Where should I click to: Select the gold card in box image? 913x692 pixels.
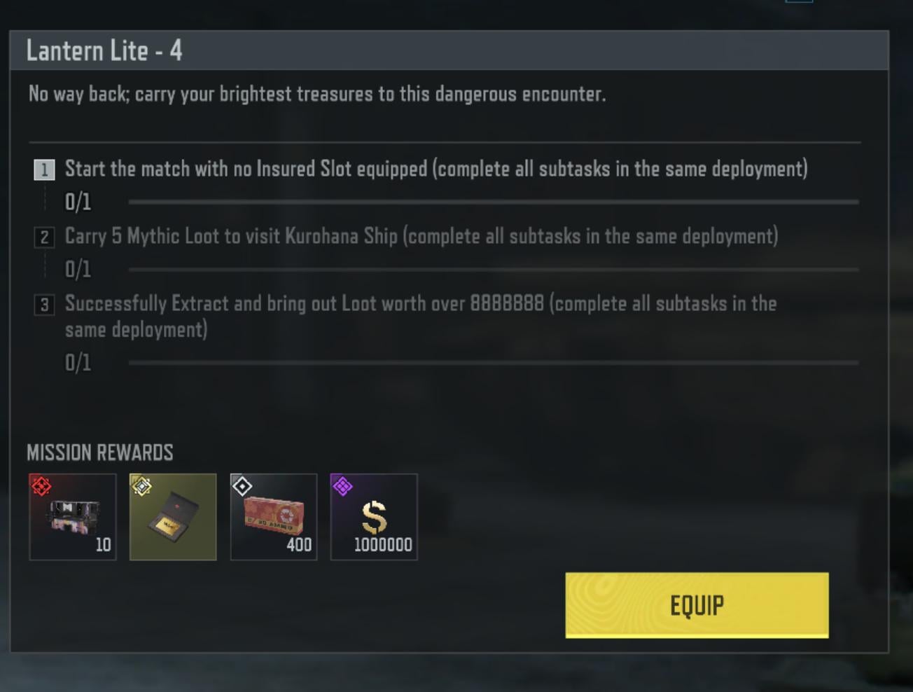pyautogui.click(x=173, y=520)
